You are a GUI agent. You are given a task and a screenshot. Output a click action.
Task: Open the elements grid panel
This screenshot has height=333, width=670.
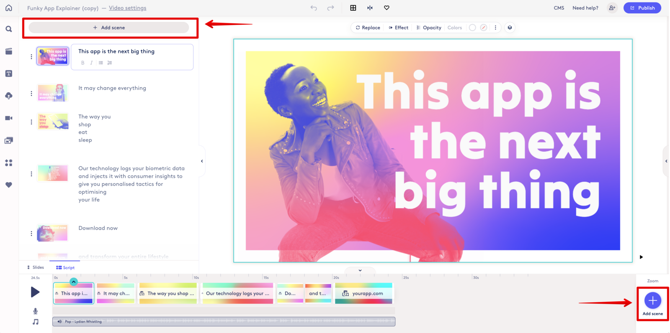tap(9, 163)
